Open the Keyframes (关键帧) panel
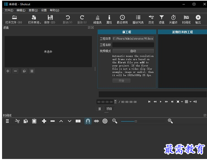This screenshot has height=160, width=207. [173, 19]
